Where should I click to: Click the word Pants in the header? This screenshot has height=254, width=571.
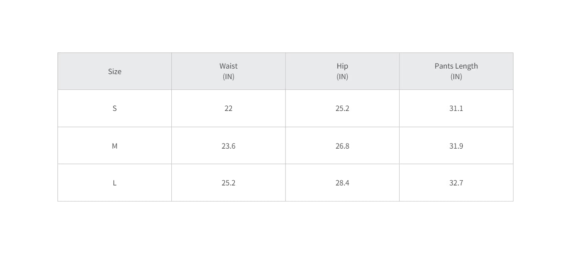coord(444,66)
